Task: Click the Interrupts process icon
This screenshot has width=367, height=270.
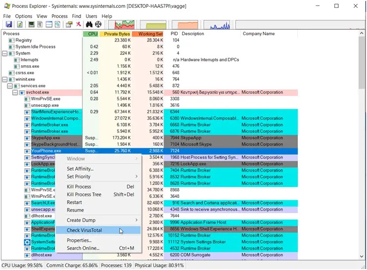Action: coord(17,60)
